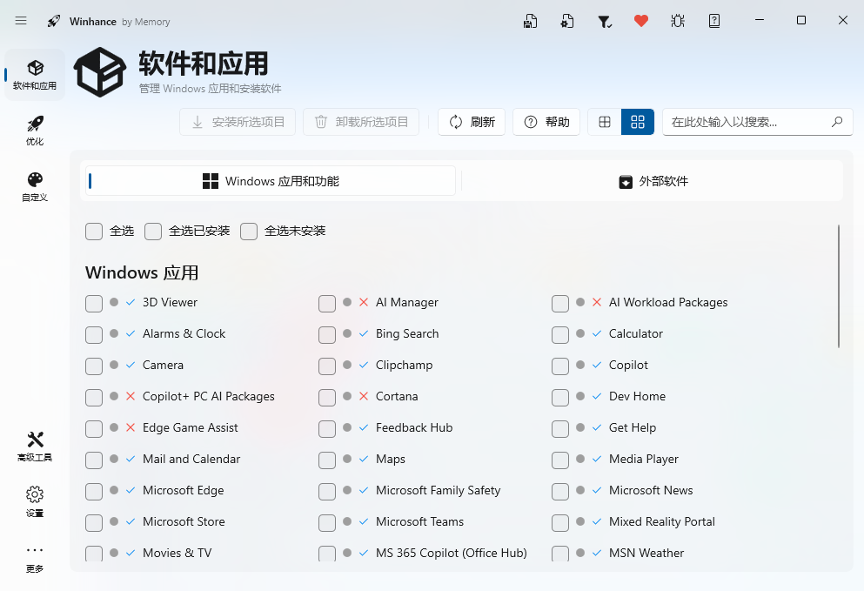The height and width of the screenshot is (591, 864).
Task: Click the save configuration file icon
Action: point(530,21)
